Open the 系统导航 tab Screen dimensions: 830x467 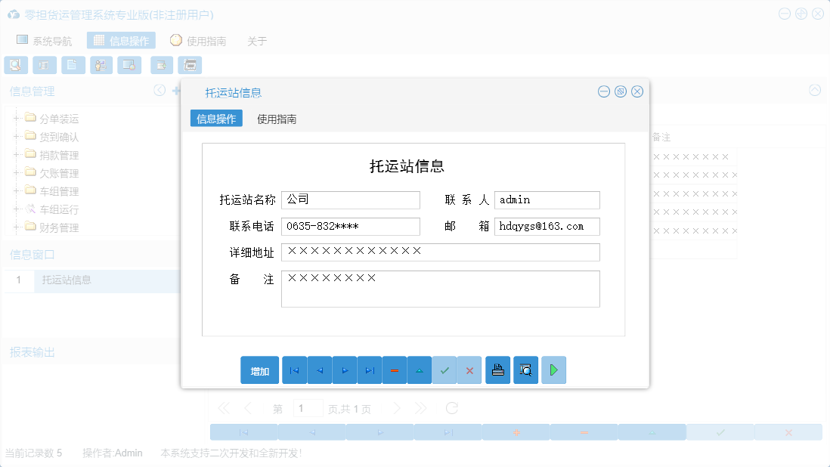tap(44, 40)
